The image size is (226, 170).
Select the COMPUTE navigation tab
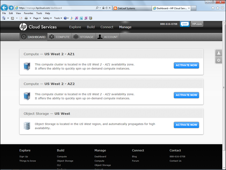(59, 37)
